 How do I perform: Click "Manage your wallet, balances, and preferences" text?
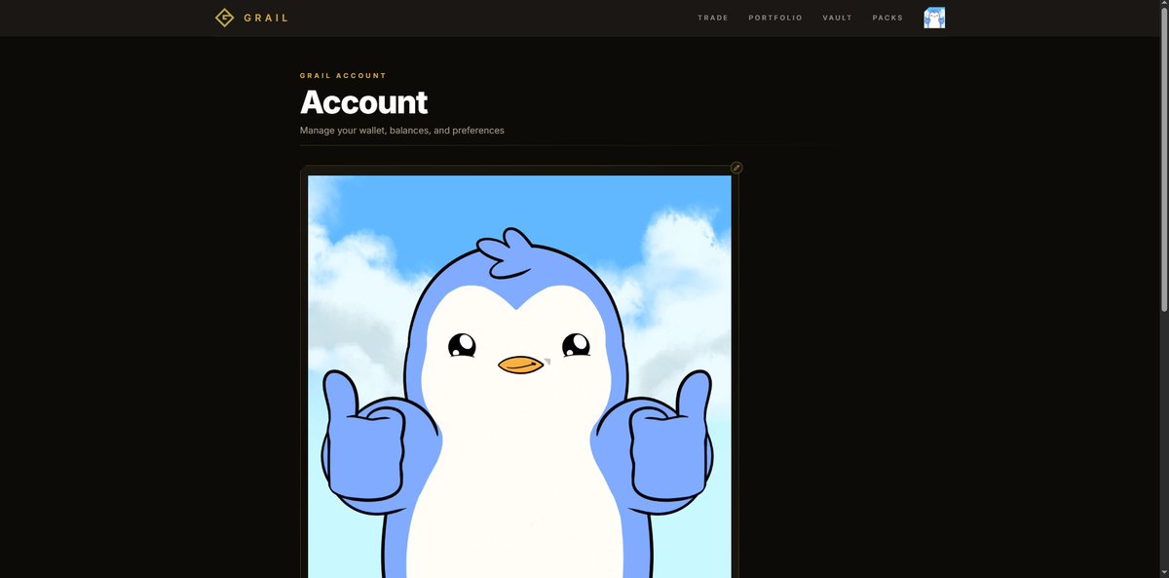(x=402, y=131)
